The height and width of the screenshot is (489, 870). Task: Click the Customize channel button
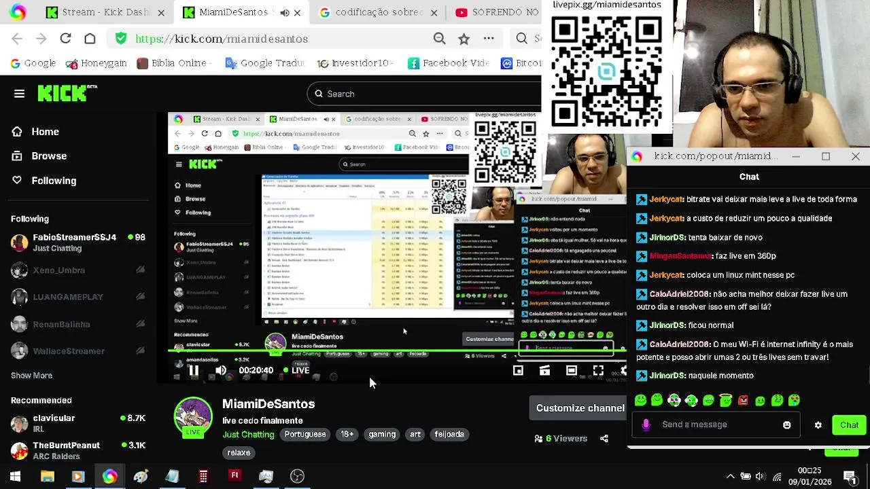pyautogui.click(x=578, y=408)
